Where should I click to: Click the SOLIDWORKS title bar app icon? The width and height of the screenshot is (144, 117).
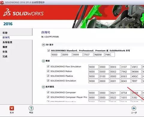pyautogui.click(x=2, y=2)
